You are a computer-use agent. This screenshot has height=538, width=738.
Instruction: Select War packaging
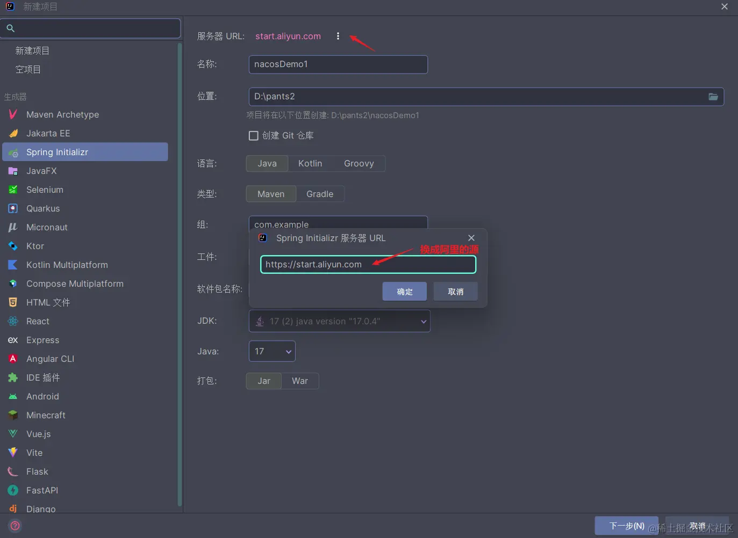pyautogui.click(x=300, y=381)
